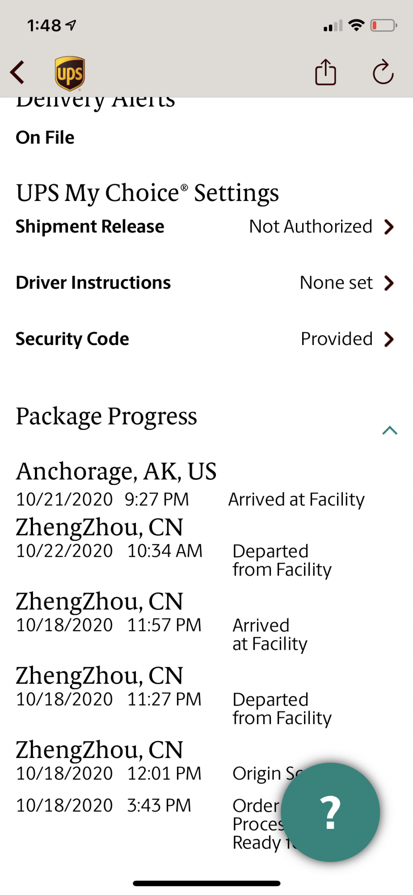
Task: Tap the Package Progress heading
Action: (x=106, y=416)
